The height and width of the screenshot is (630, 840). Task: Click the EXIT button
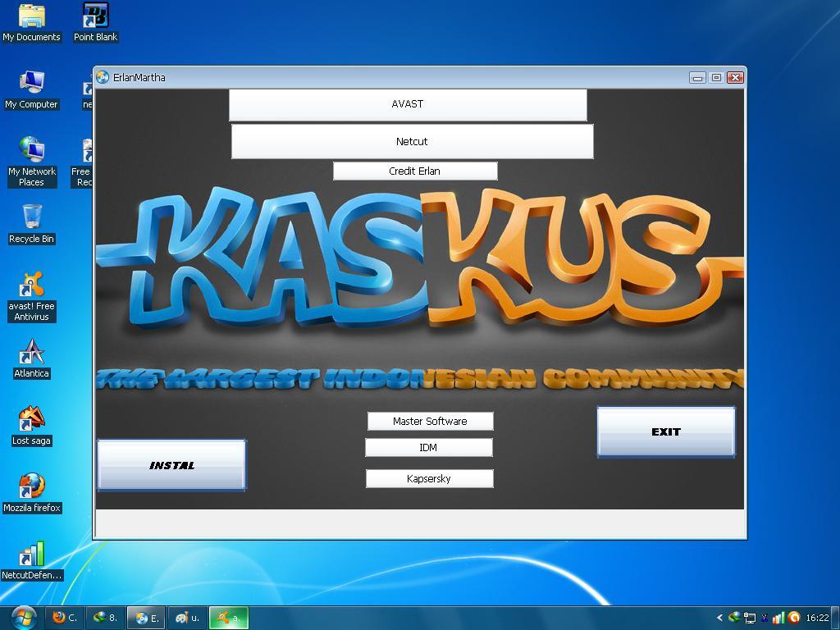(666, 431)
